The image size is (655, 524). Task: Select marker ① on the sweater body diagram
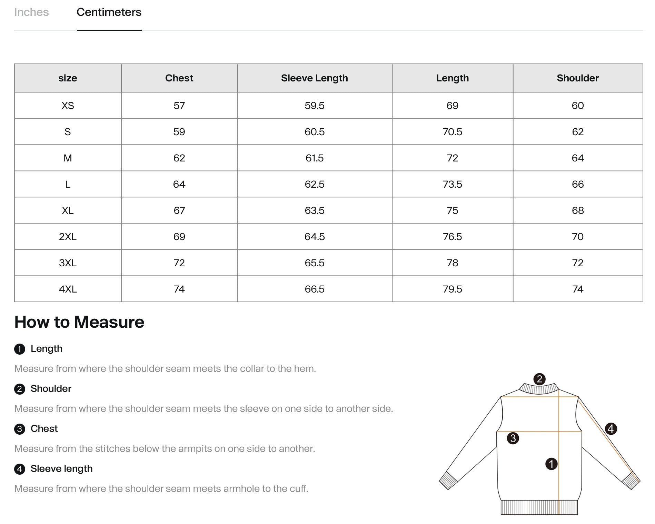coord(552,464)
